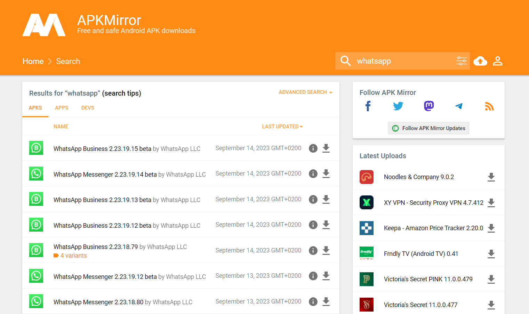Open APK Mirror Facebook page

[x=368, y=106]
